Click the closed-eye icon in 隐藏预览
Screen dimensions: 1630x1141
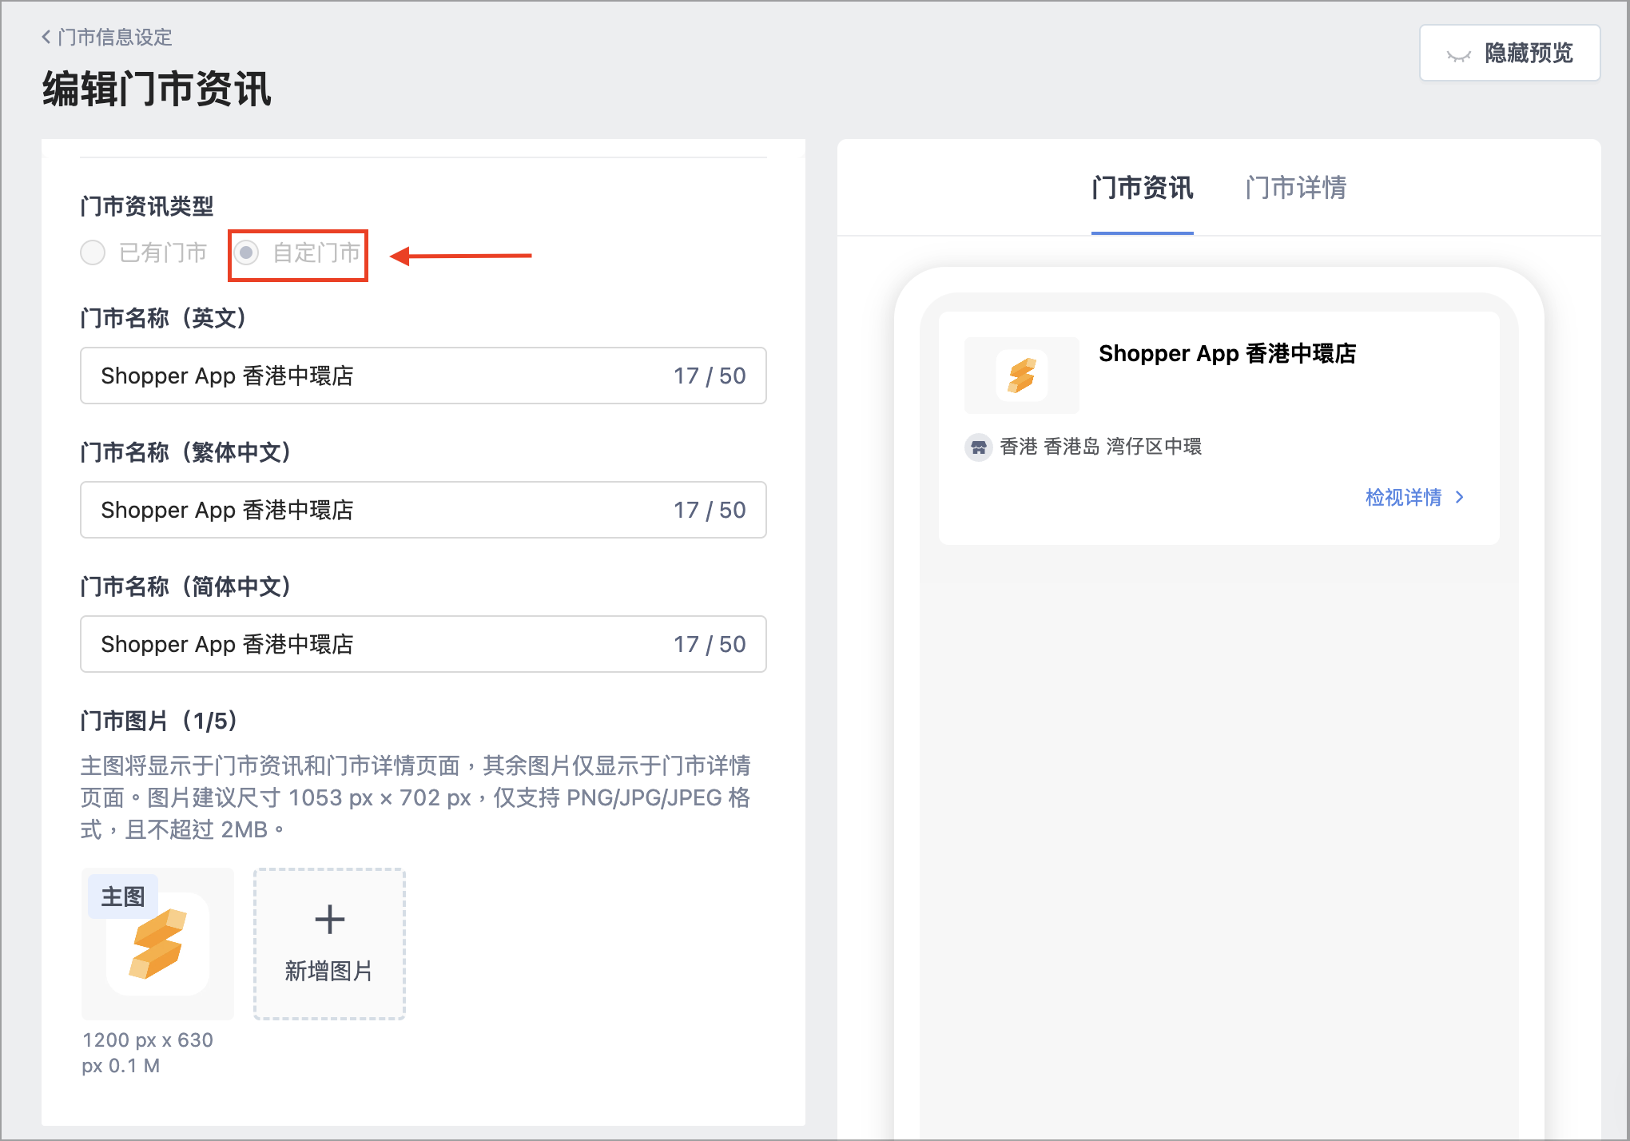[1458, 54]
